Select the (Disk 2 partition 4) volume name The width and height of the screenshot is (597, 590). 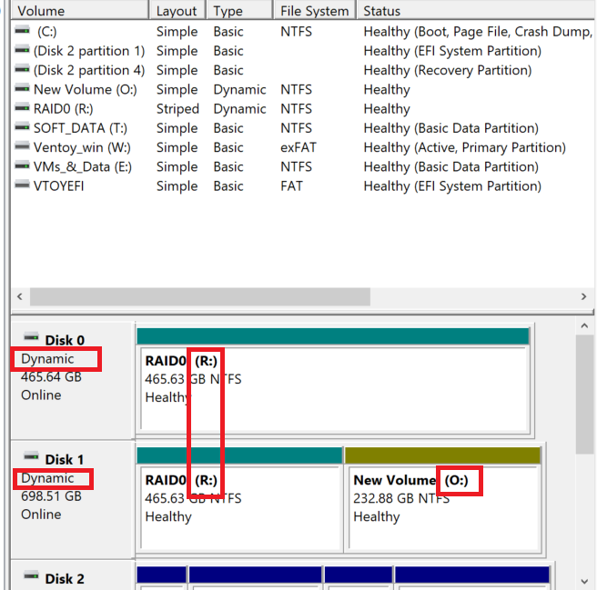[89, 70]
